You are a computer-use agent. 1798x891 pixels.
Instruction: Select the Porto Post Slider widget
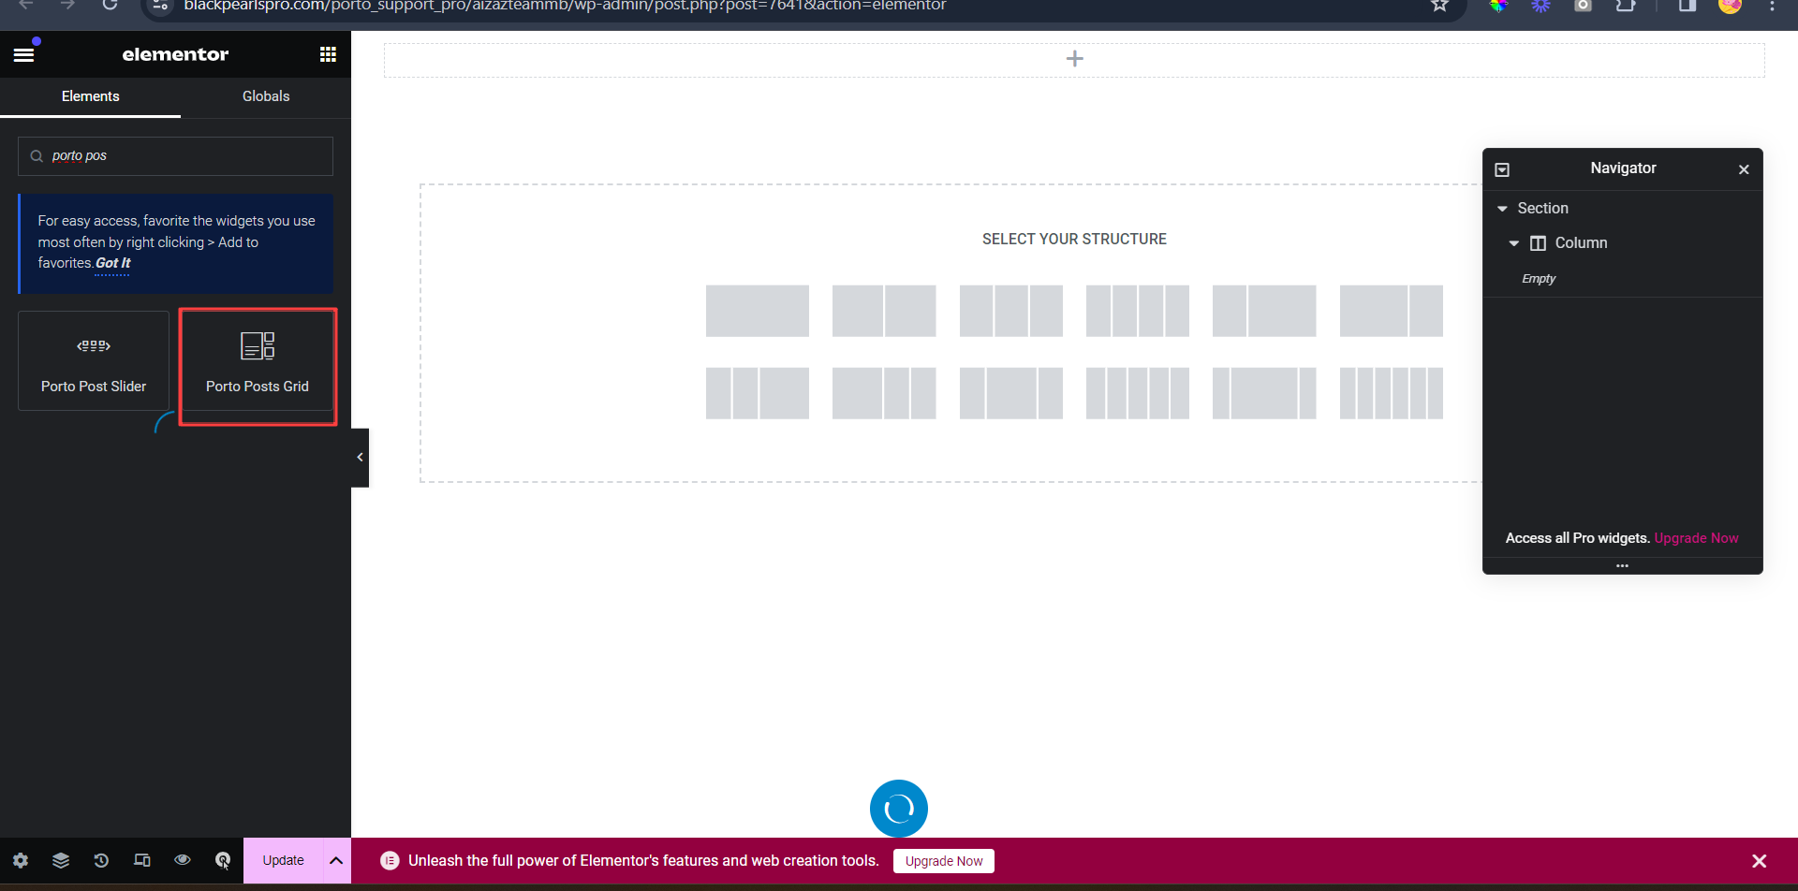pyautogui.click(x=94, y=360)
